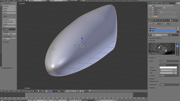Open the outliner All Scenes dropdown
Viewport: 180px width, 101px height.
[169, 3]
